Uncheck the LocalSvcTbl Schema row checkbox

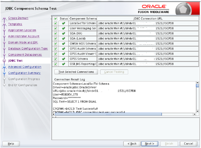pos(55,23)
